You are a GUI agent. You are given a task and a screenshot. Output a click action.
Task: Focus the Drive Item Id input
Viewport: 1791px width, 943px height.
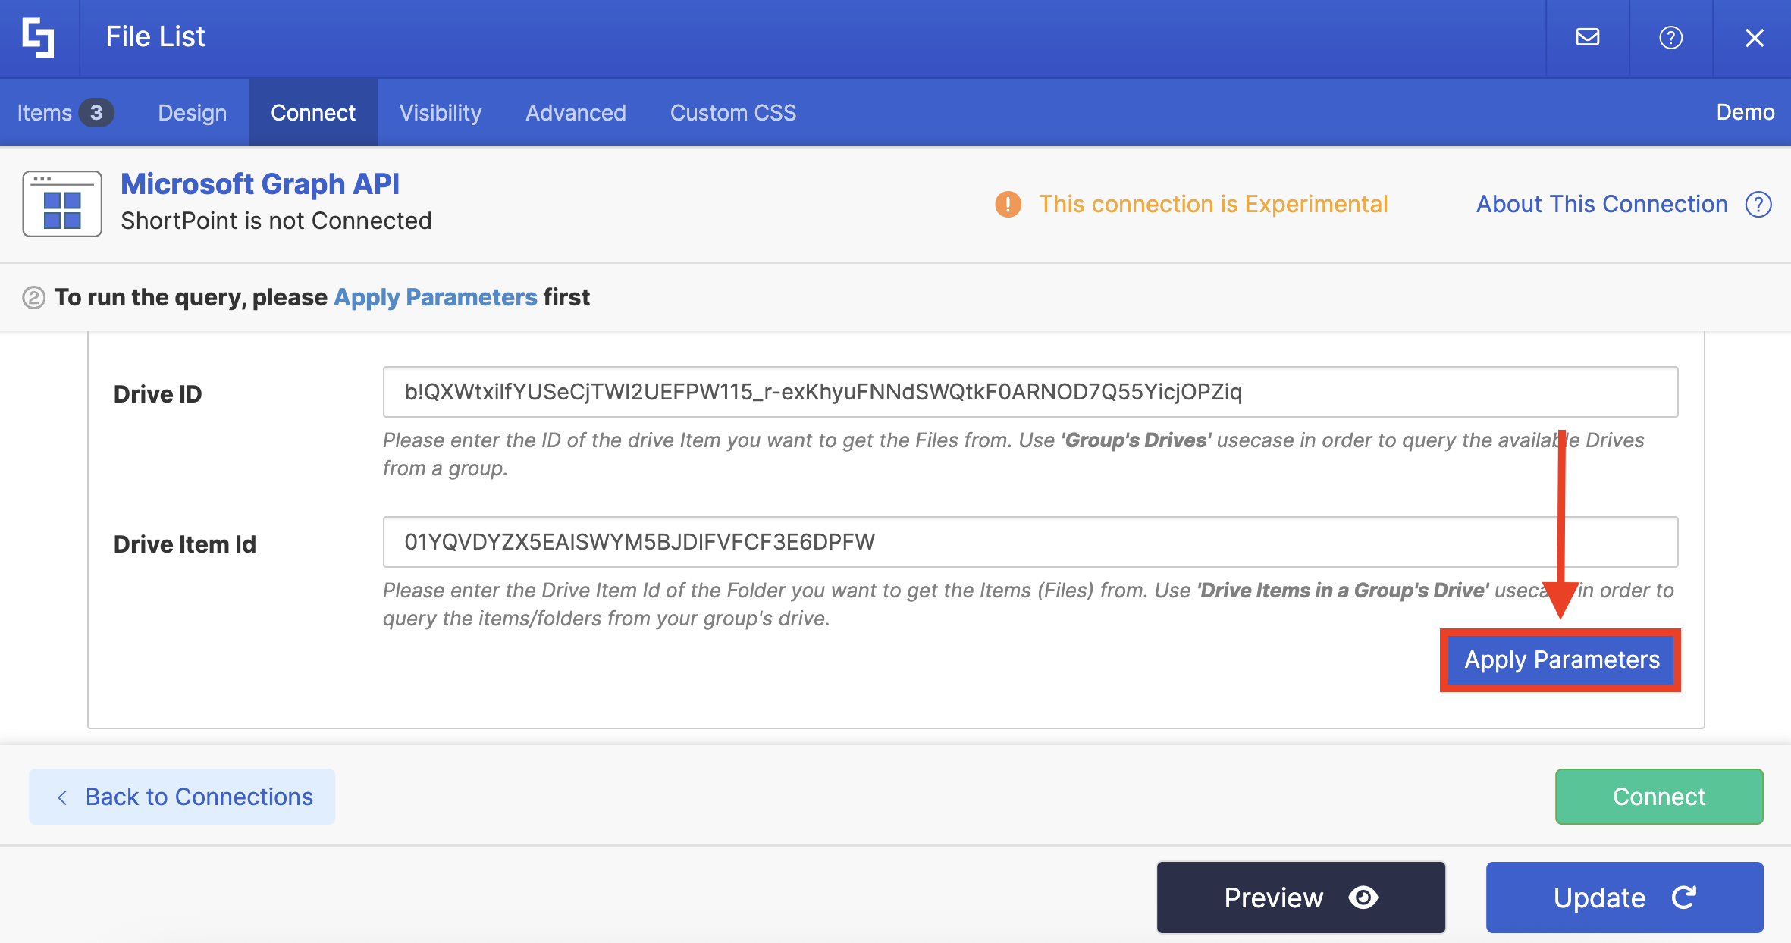point(1030,542)
